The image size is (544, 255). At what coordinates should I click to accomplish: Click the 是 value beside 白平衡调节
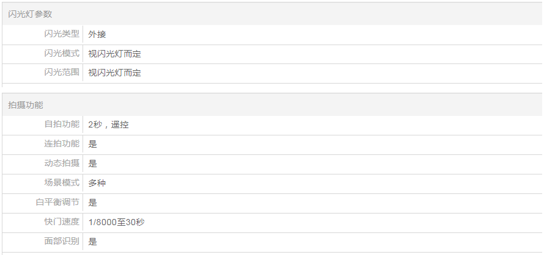(x=93, y=203)
